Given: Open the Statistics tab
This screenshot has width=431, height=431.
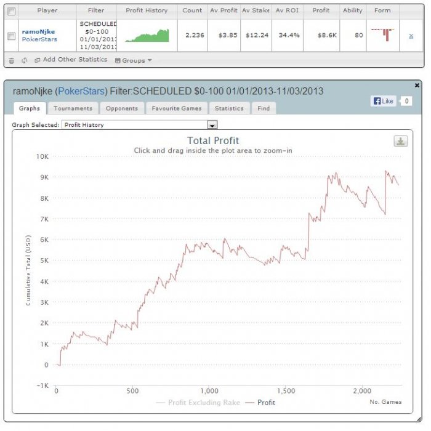Looking at the screenshot, I should (x=229, y=108).
